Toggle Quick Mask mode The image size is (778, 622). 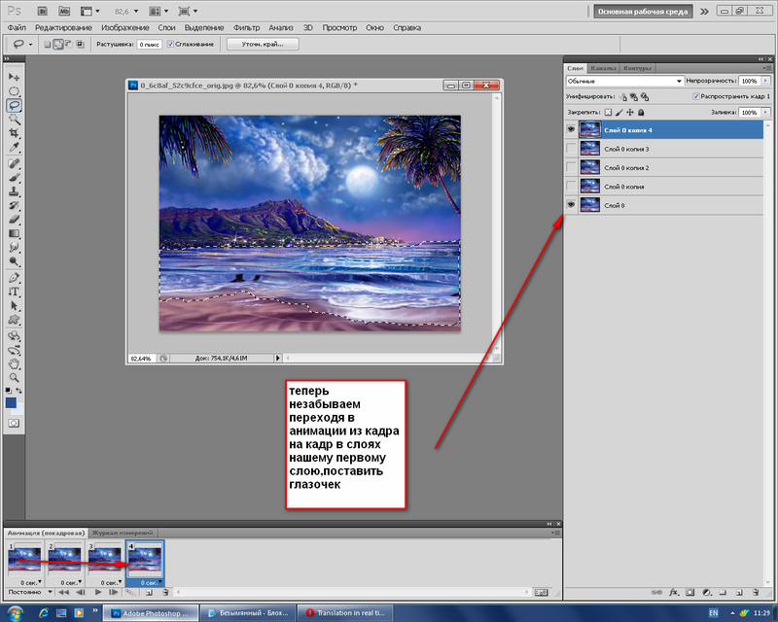14,423
